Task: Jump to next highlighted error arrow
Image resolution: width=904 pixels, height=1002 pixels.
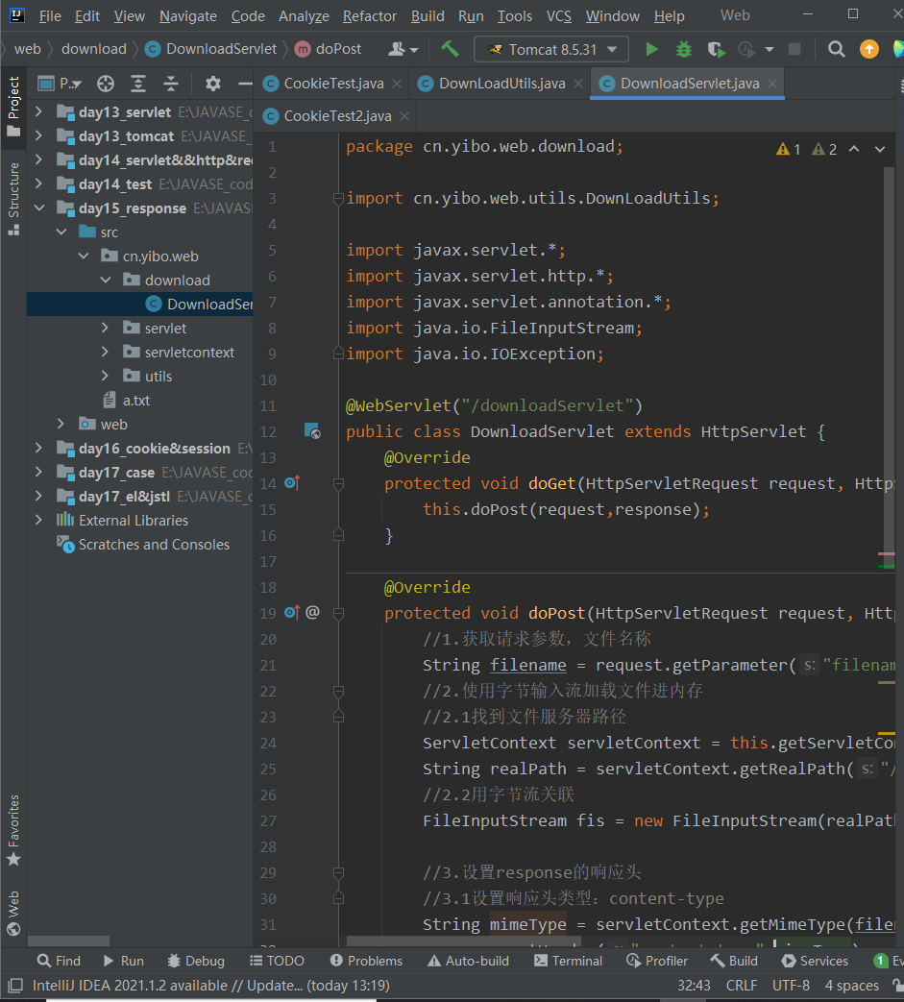Action: click(x=880, y=149)
